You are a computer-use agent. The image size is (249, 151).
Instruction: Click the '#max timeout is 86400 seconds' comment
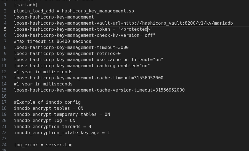pyautogui.click(x=53, y=41)
